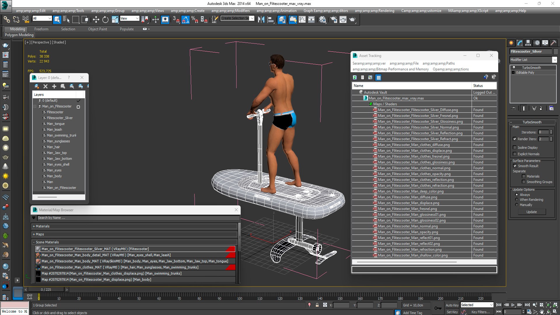
Task: Click the Set Key button
Action: point(452,312)
